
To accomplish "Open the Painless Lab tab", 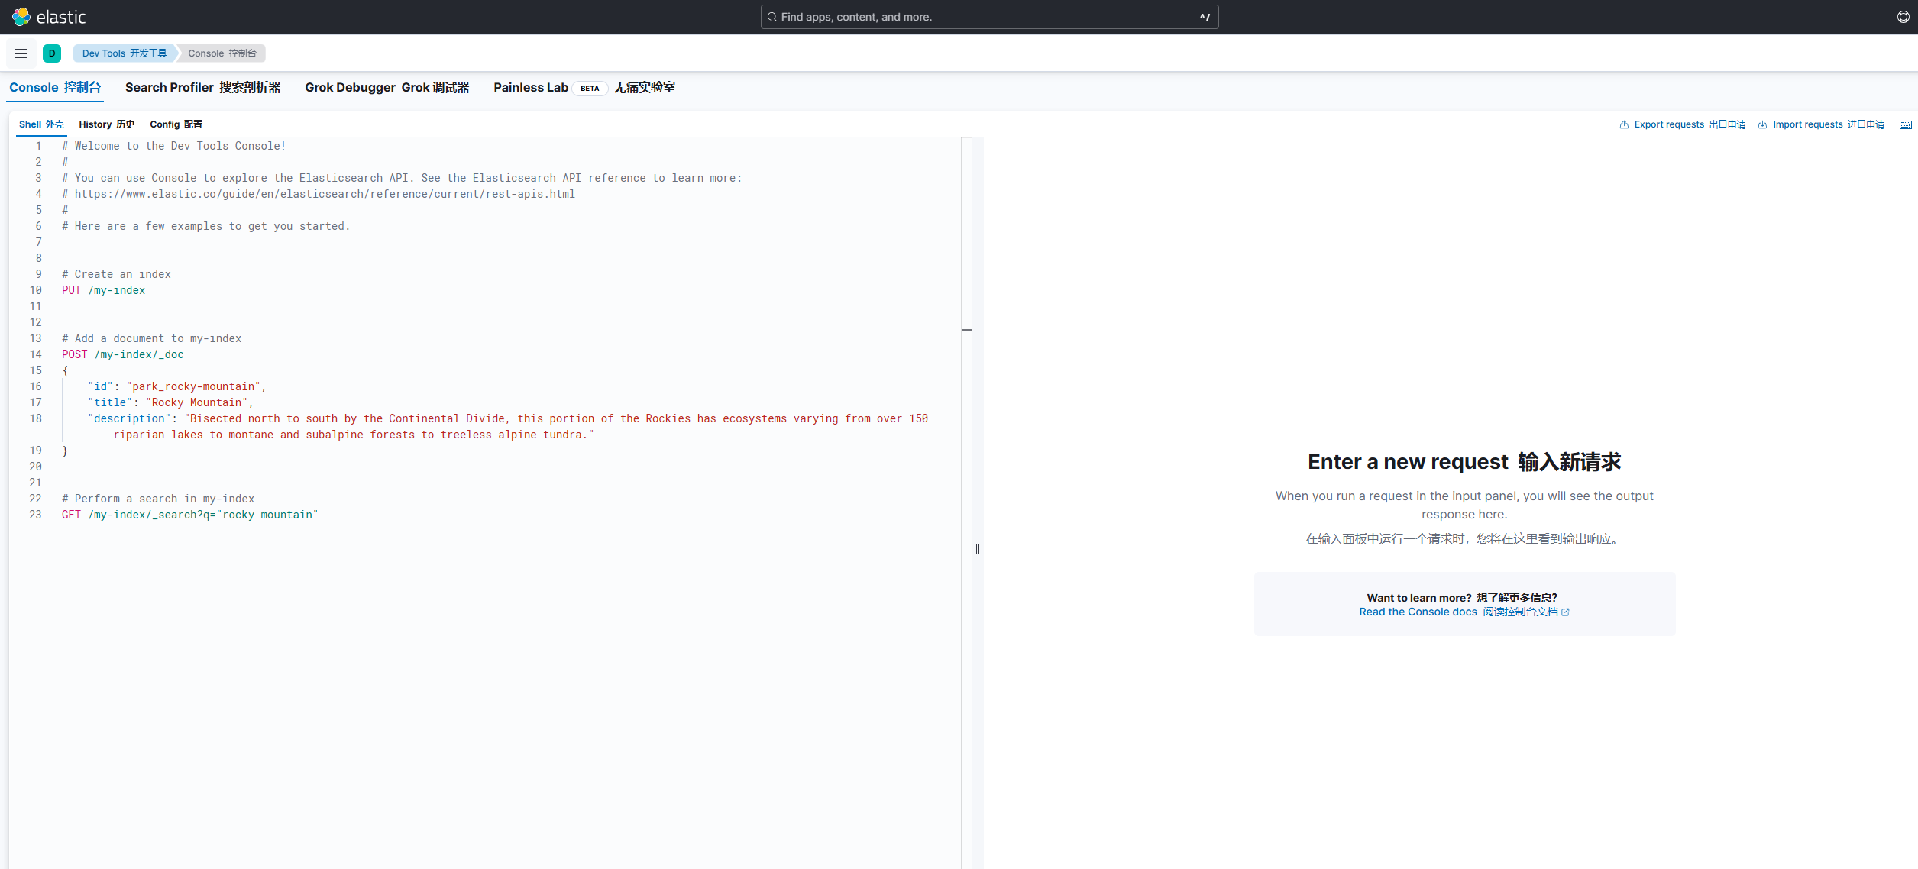I will [584, 88].
